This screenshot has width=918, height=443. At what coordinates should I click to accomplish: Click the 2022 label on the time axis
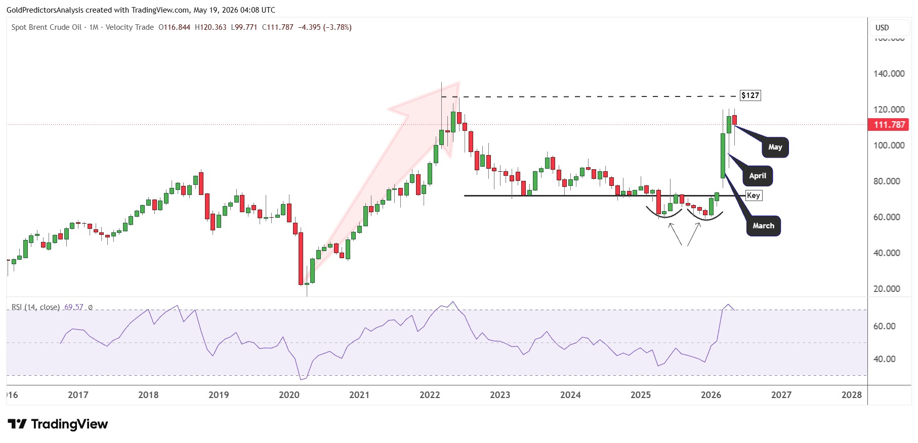(430, 395)
